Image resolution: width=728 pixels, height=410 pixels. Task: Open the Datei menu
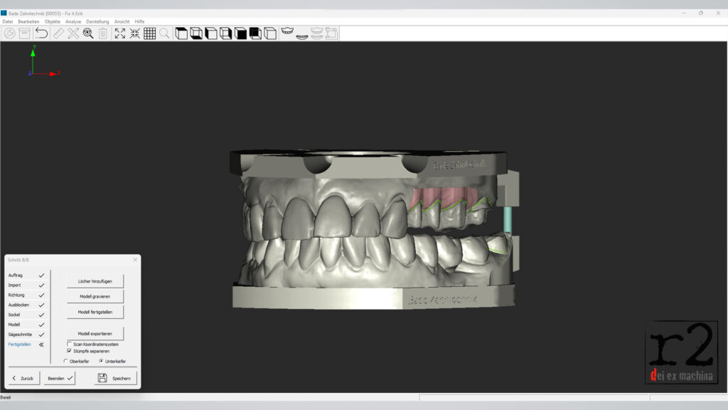pos(7,21)
